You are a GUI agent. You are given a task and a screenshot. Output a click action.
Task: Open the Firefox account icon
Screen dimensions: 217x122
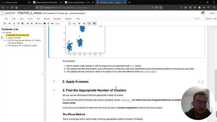195,7
